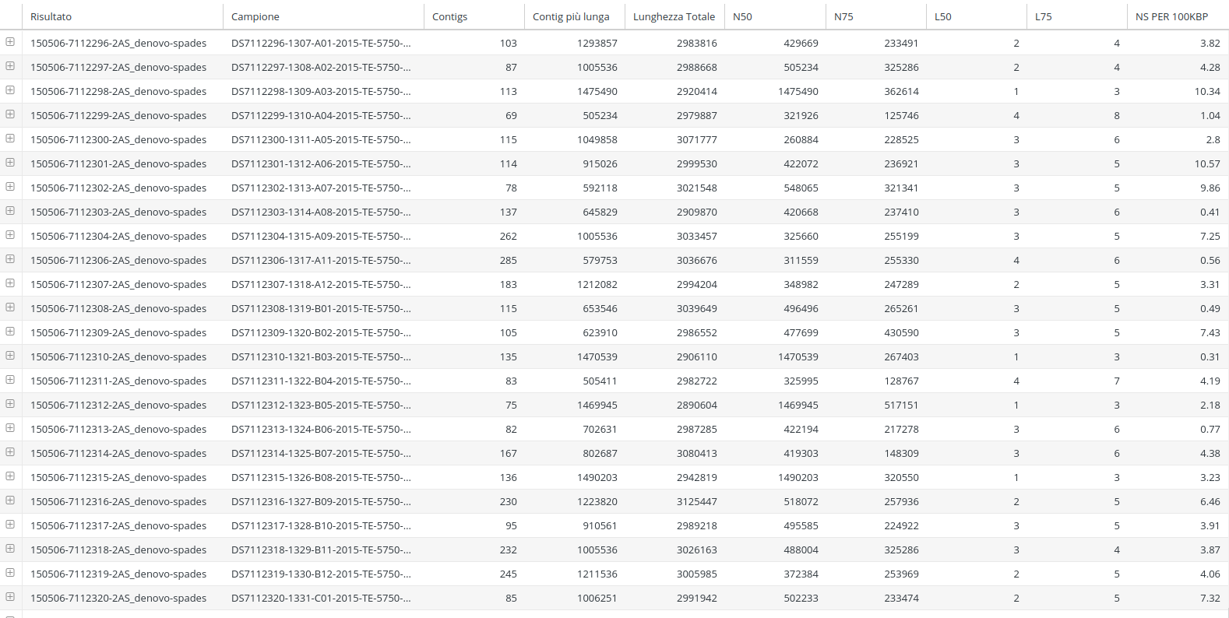Click plus icon beside 150506-7112304-2AS_denovo-spades
This screenshot has width=1229, height=618.
click(x=10, y=235)
